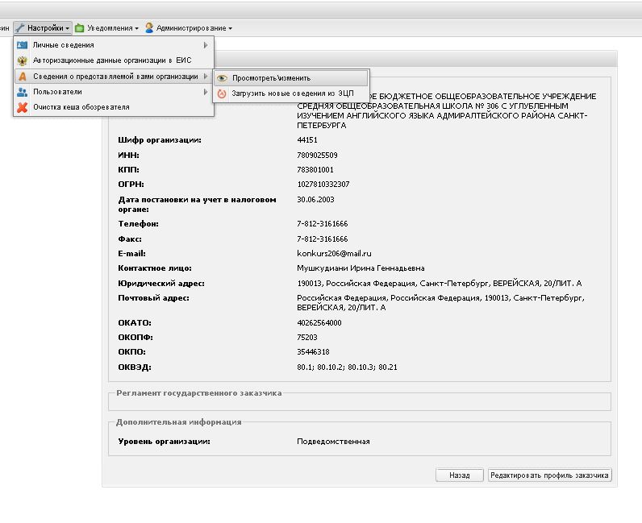Click the ОКОПФ value 75203
The height and width of the screenshot is (523, 642).
[x=307, y=337]
